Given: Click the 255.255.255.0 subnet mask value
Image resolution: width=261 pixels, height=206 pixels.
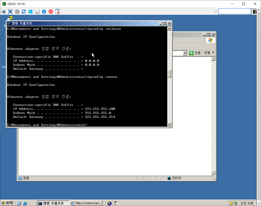Looking at the screenshot, I should tap(98, 113).
